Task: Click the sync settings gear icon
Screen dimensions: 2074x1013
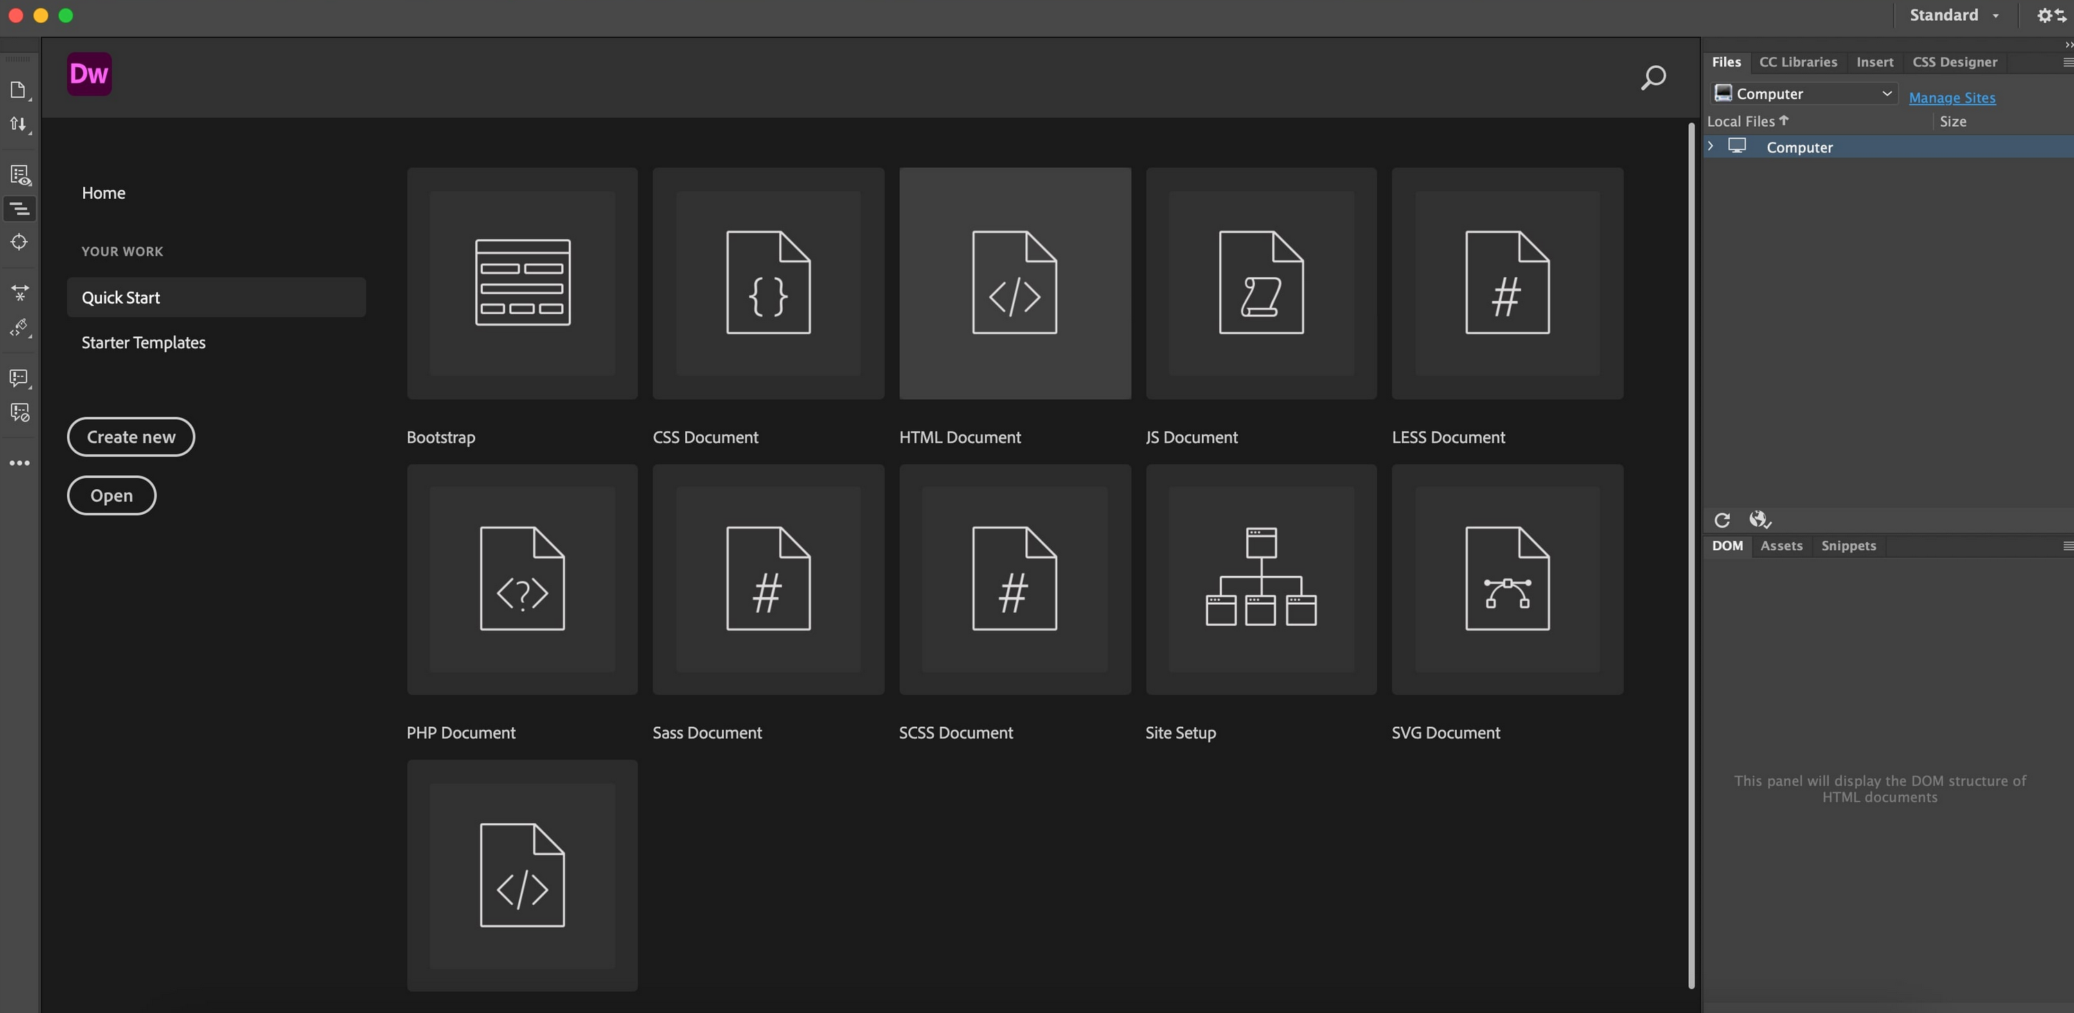Action: 2050,15
